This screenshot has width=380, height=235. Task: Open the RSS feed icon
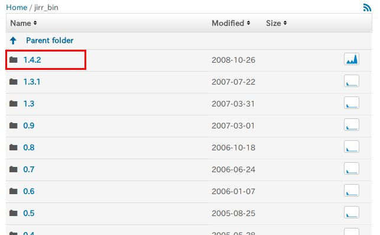[367, 8]
